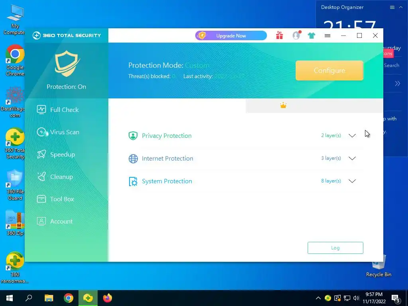The image size is (408, 306).
Task: Expand Internet Protection chevron
Action: click(352, 158)
